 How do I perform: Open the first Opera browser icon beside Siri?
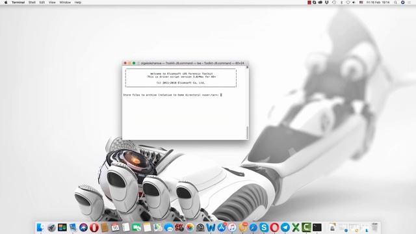pyautogui.click(x=94, y=227)
